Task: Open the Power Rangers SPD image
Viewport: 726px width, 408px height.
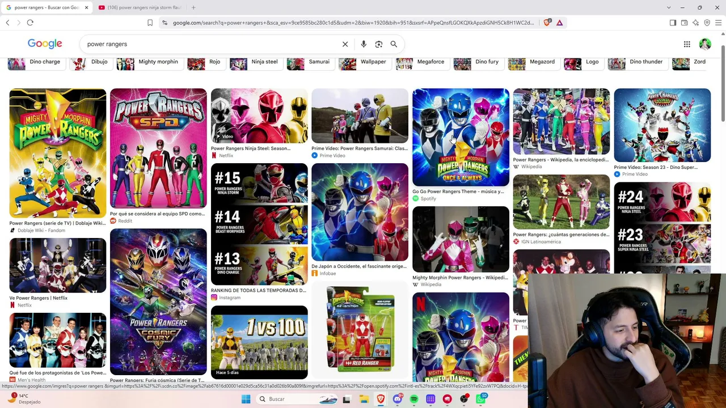Action: tap(158, 148)
